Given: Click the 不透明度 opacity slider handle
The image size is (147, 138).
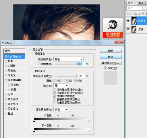Looking at the screenshot, I should click(x=76, y=64).
